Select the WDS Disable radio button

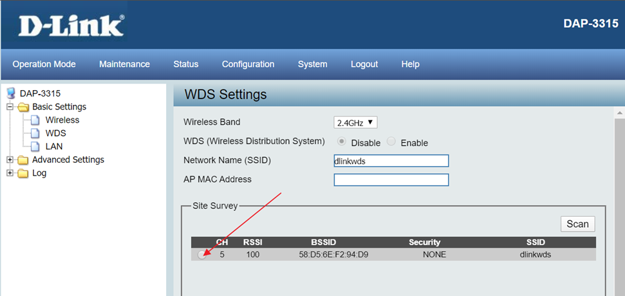tap(342, 142)
